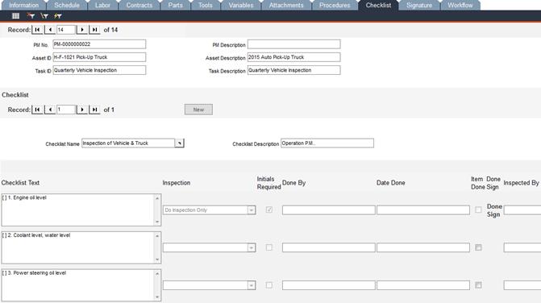
Task: Click scroll down arrow in Engine oil text box
Action: (157, 222)
